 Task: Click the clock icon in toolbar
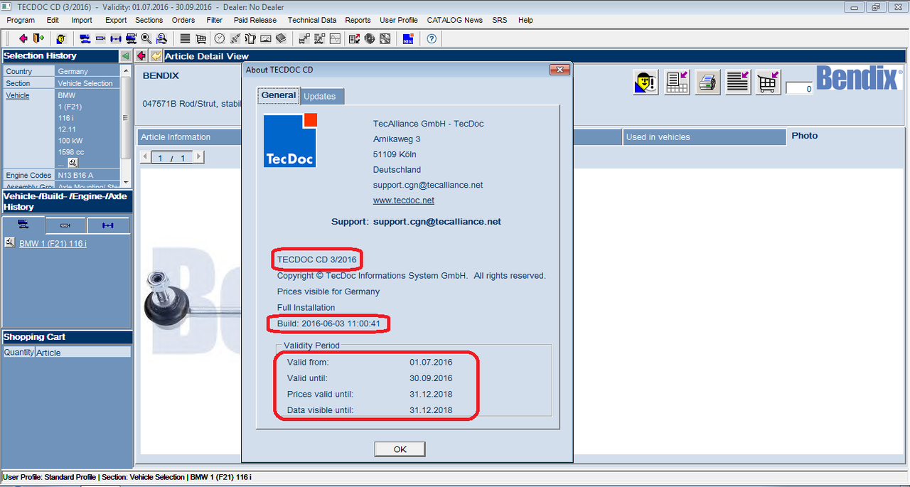tap(220, 38)
